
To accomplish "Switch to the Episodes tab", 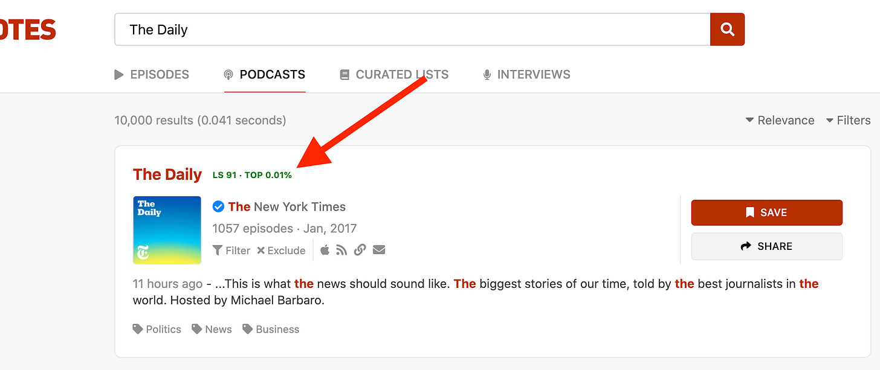I will (152, 75).
